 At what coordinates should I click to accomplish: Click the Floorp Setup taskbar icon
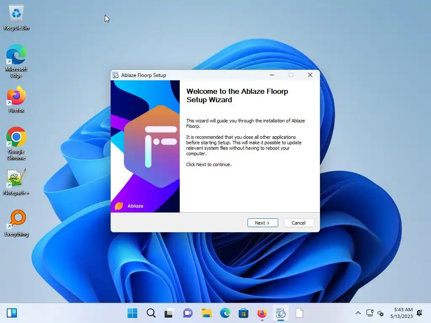tap(281, 313)
